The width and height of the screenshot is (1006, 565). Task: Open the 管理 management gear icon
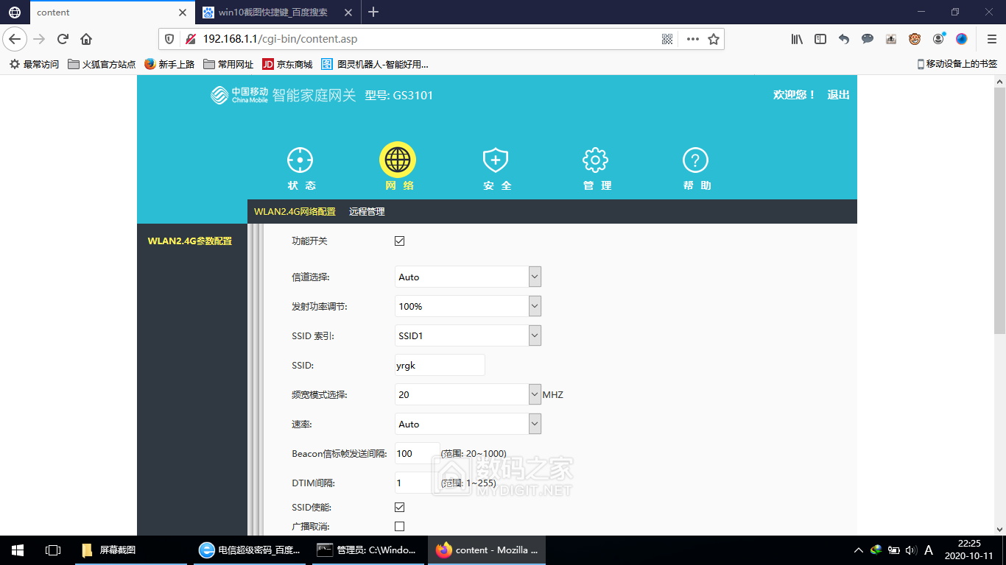pyautogui.click(x=595, y=160)
